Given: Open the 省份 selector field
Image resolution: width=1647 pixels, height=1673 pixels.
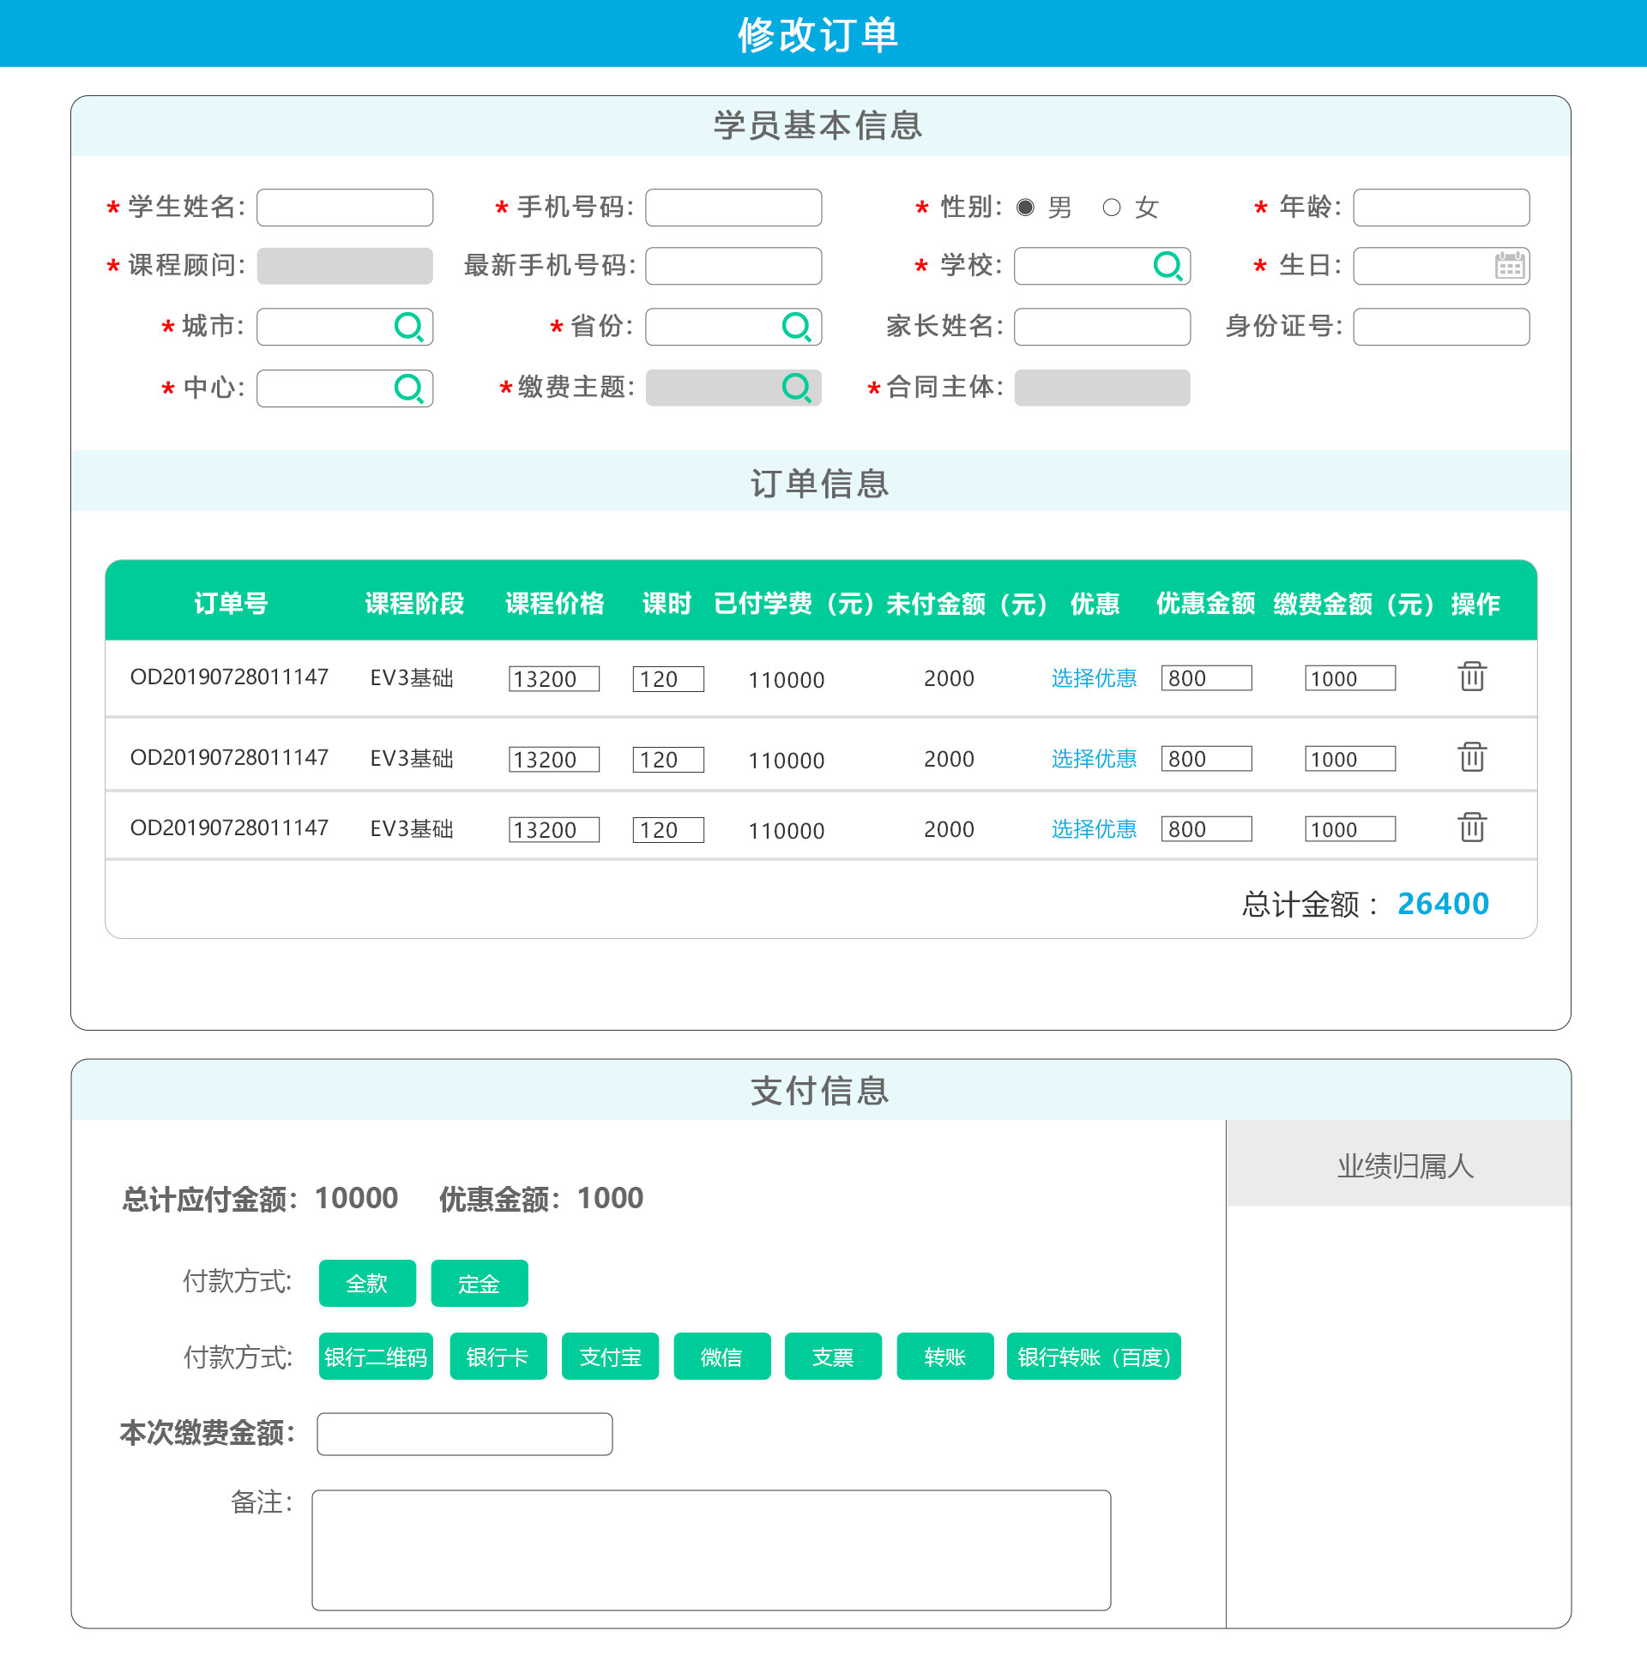Looking at the screenshot, I should coord(733,327).
